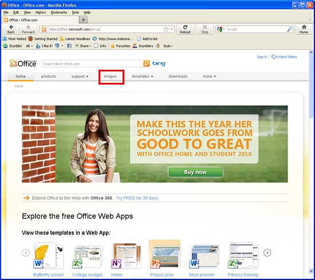315x280 pixels.
Task: Click the OneNote Home template thumbnail
Action: click(x=127, y=256)
